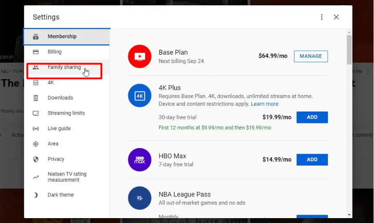The height and width of the screenshot is (223, 374).
Task: Open the Area settings section
Action: [x=53, y=144]
